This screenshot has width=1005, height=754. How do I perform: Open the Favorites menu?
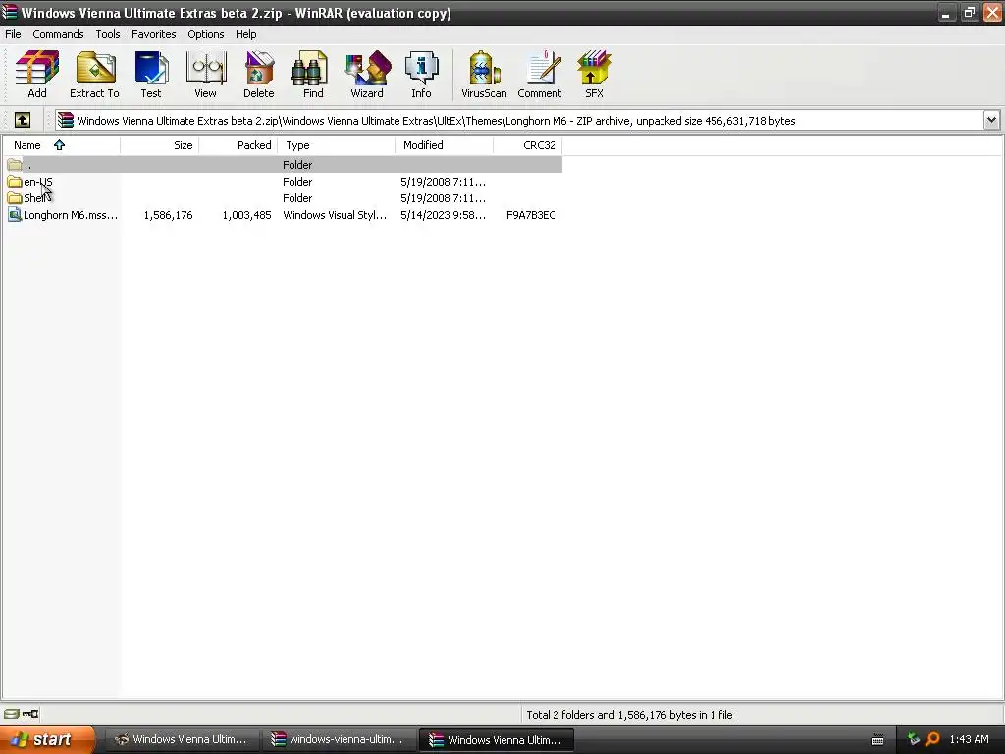click(x=154, y=34)
